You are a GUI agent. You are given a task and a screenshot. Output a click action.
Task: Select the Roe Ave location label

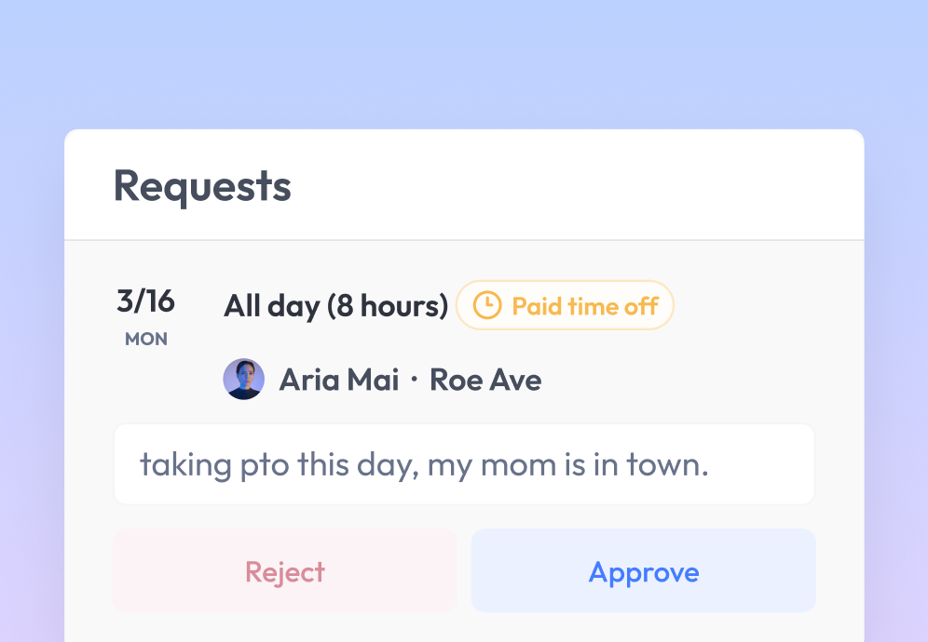coord(484,379)
